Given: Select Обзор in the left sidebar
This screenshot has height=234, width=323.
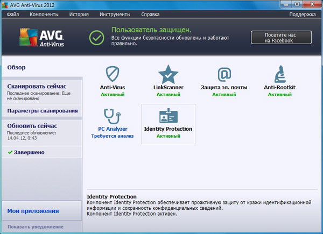Looking at the screenshot, I should point(16,67).
